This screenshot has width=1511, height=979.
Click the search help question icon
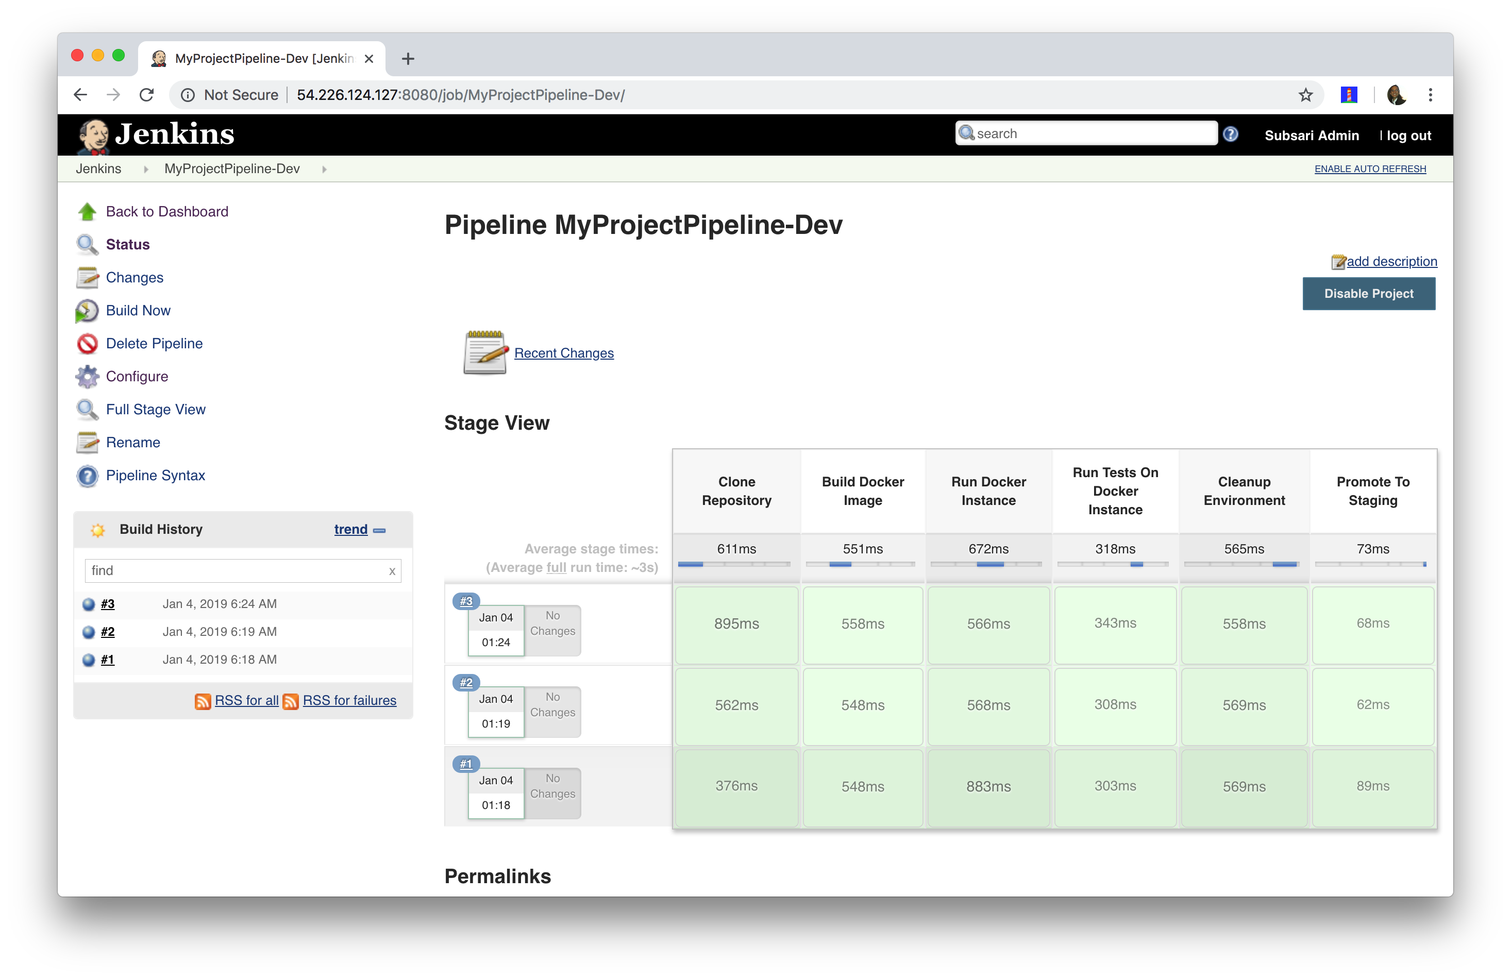pyautogui.click(x=1230, y=134)
